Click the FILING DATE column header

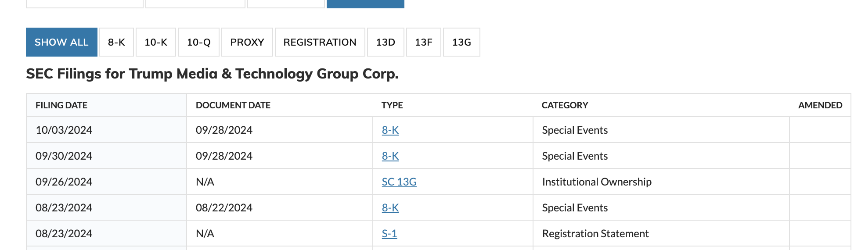[x=61, y=105]
